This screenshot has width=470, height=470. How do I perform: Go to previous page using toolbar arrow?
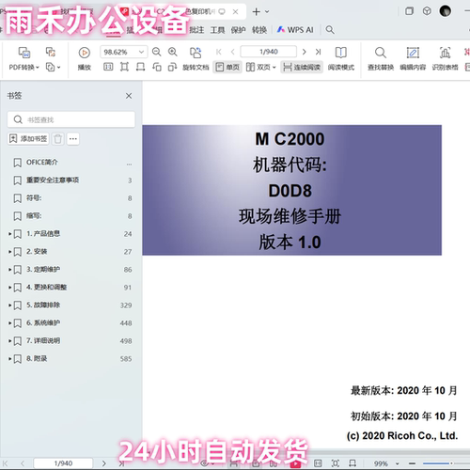pyautogui.click(x=232, y=52)
